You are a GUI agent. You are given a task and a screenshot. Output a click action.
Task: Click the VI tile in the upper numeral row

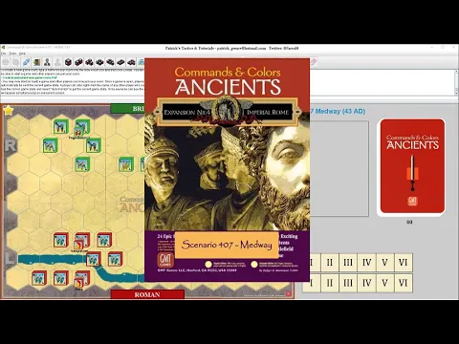pyautogui.click(x=404, y=263)
